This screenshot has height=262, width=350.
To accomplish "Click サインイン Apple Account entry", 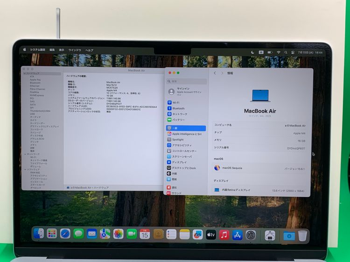I will 186,92.
